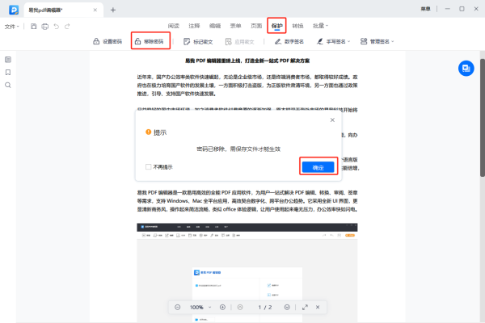Click the blue floating assistant icon

tap(466, 69)
